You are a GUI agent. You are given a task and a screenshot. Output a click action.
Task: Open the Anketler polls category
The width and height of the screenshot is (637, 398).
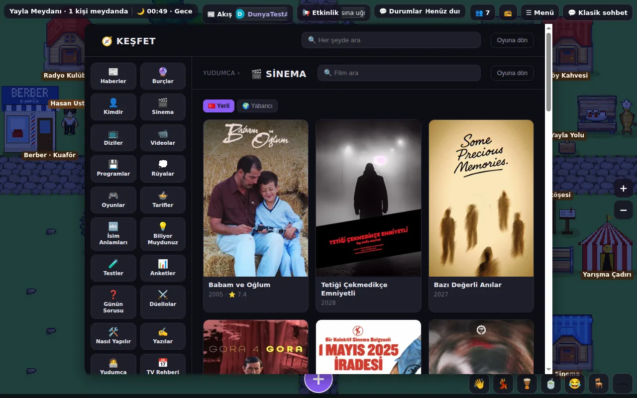click(x=163, y=268)
